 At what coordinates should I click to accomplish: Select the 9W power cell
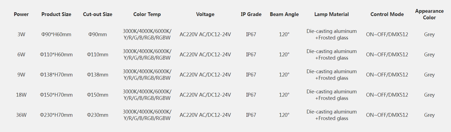(x=21, y=75)
